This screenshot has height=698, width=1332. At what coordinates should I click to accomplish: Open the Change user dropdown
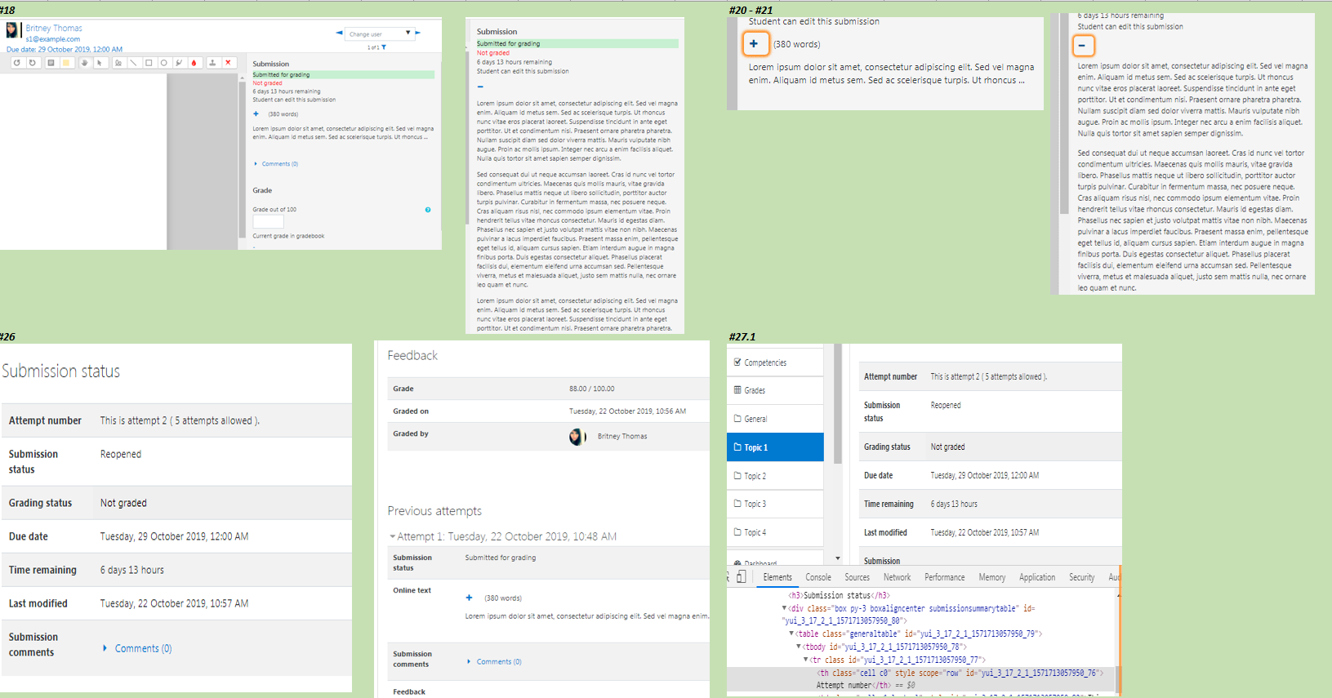[x=379, y=33]
